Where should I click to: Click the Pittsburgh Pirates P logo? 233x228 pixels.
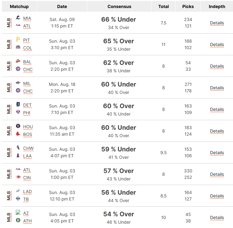[x=18, y=39]
